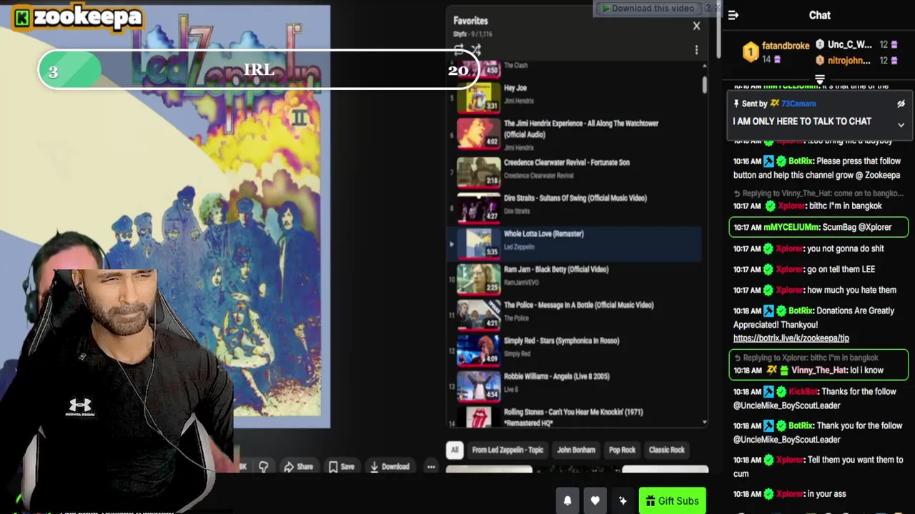
Task: Click the sparkle icon beside Gift Subs
Action: coord(623,501)
